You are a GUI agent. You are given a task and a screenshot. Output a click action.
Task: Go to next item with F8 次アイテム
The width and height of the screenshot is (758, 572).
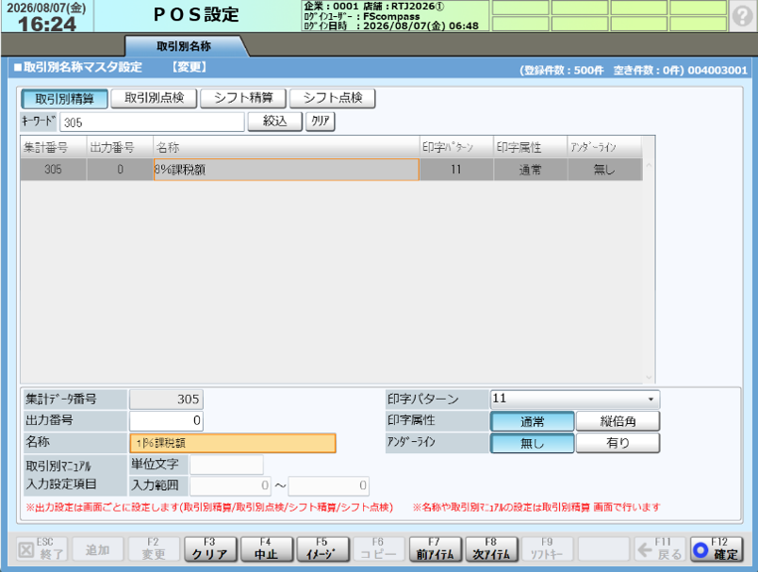[x=491, y=549]
